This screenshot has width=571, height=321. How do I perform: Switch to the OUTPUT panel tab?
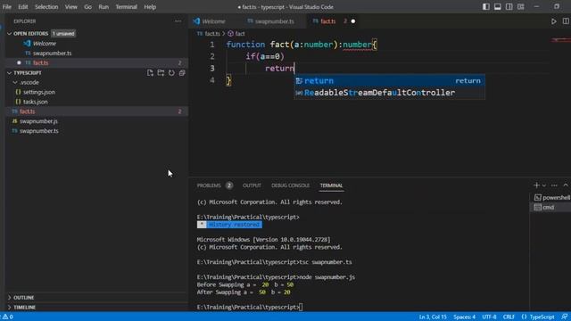pyautogui.click(x=252, y=185)
